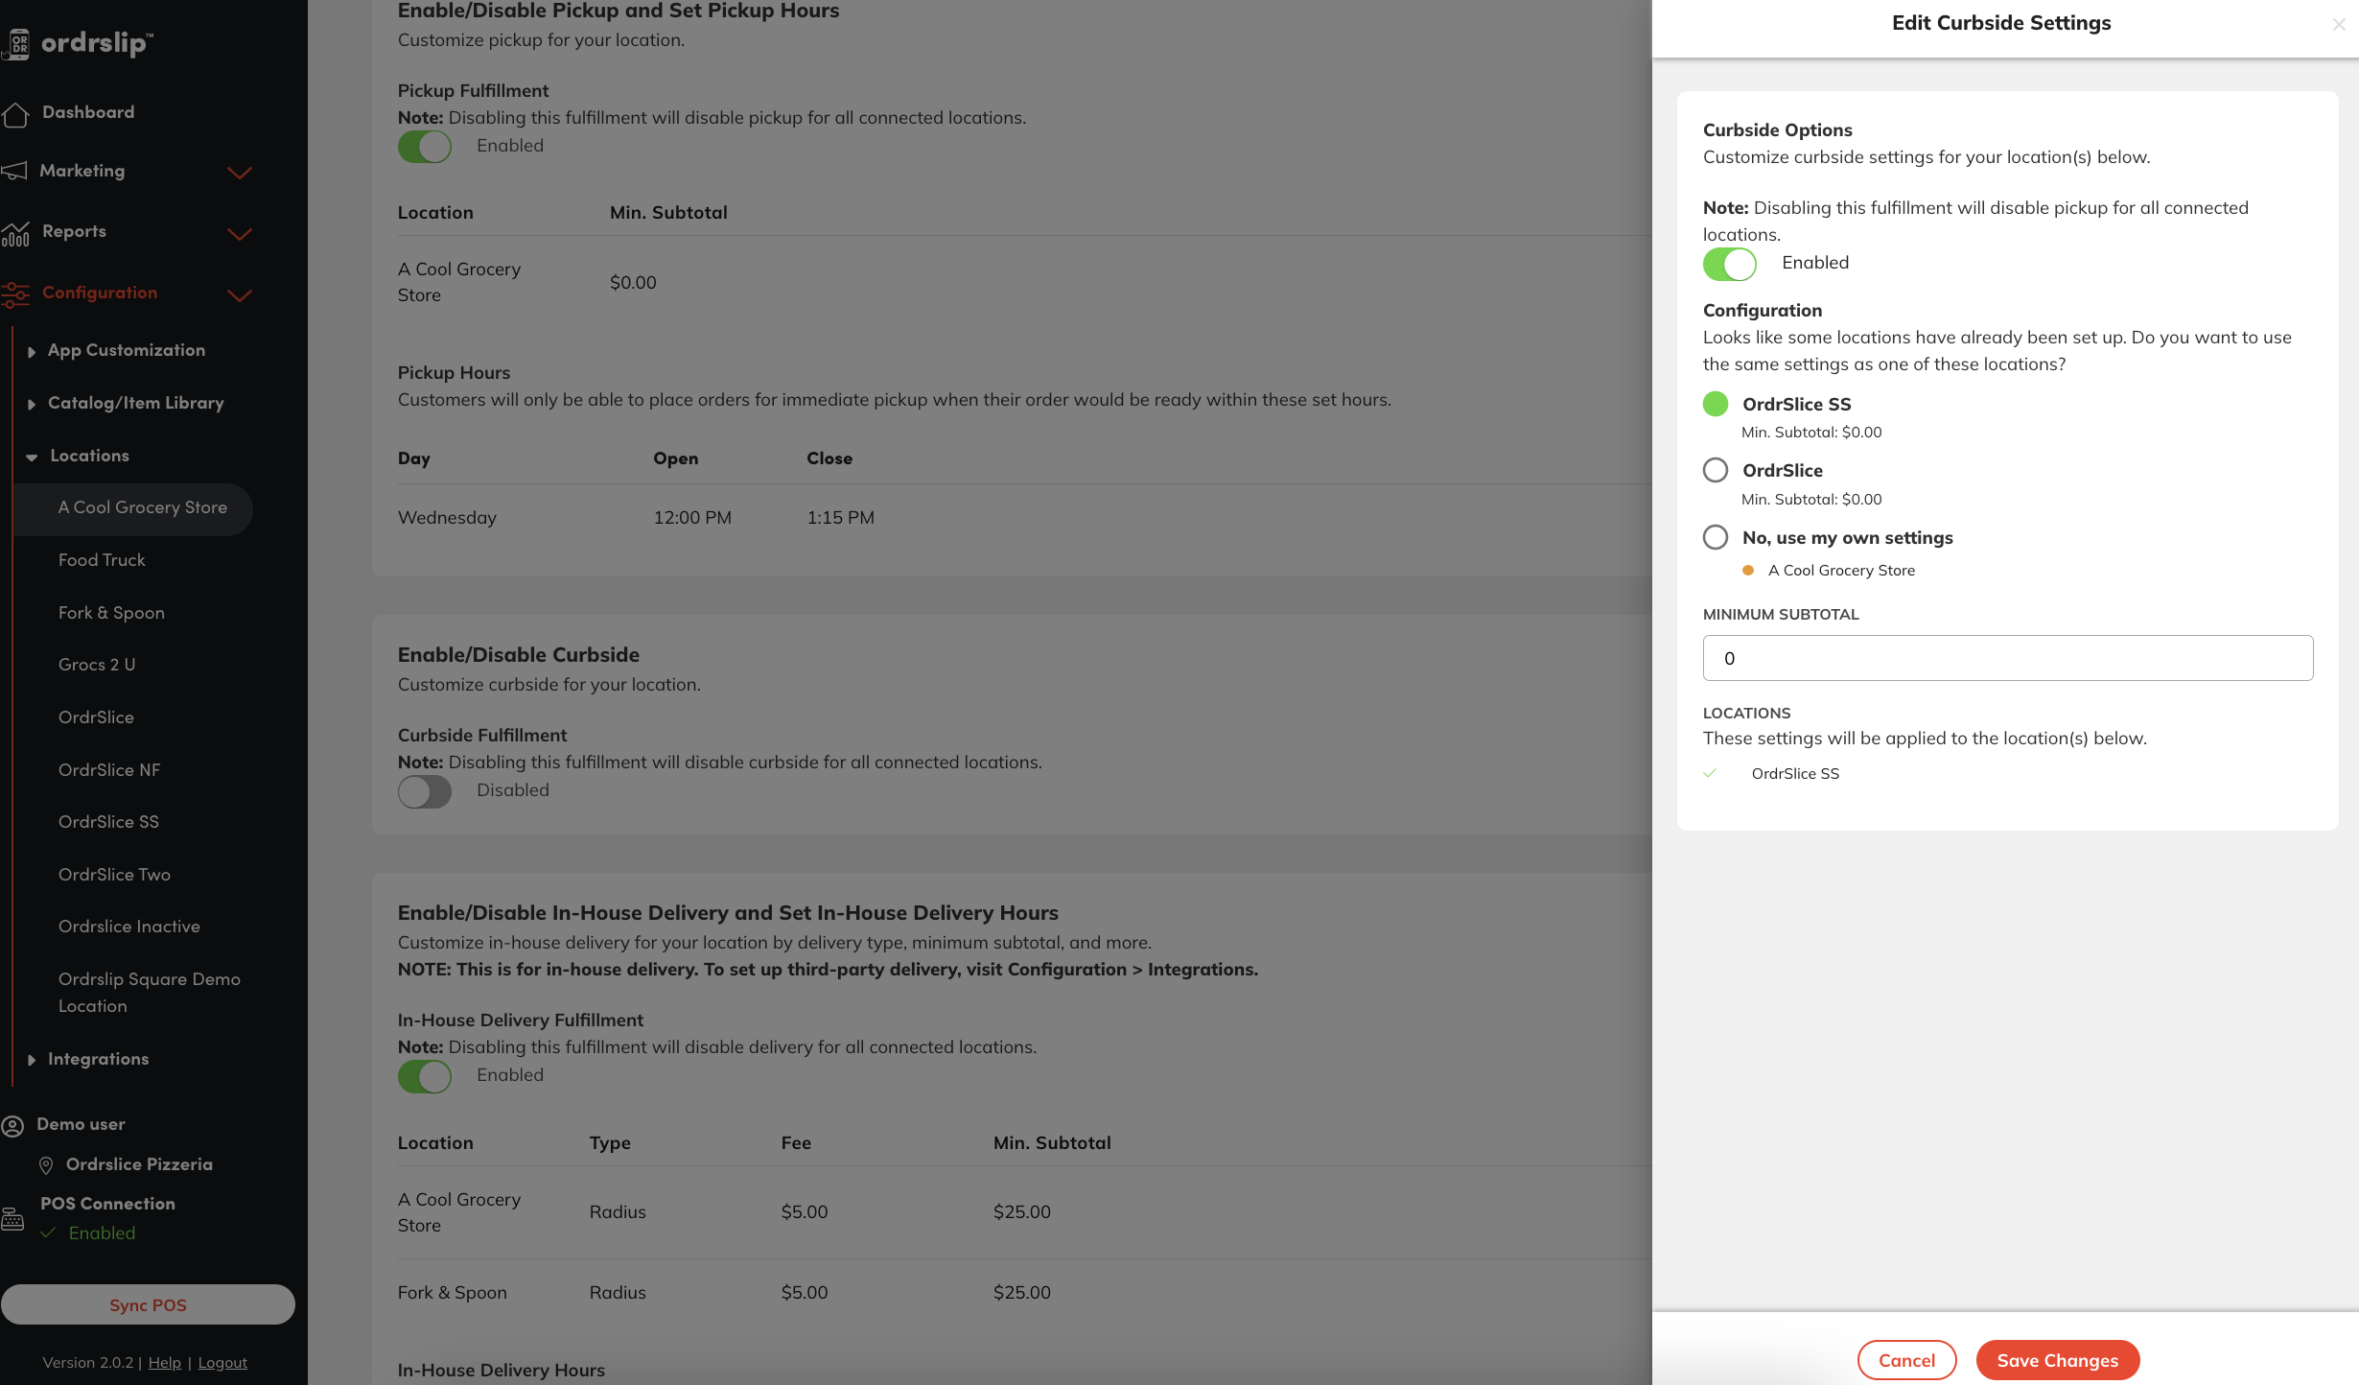
Task: Click the Configuration sliders icon
Action: pos(15,293)
